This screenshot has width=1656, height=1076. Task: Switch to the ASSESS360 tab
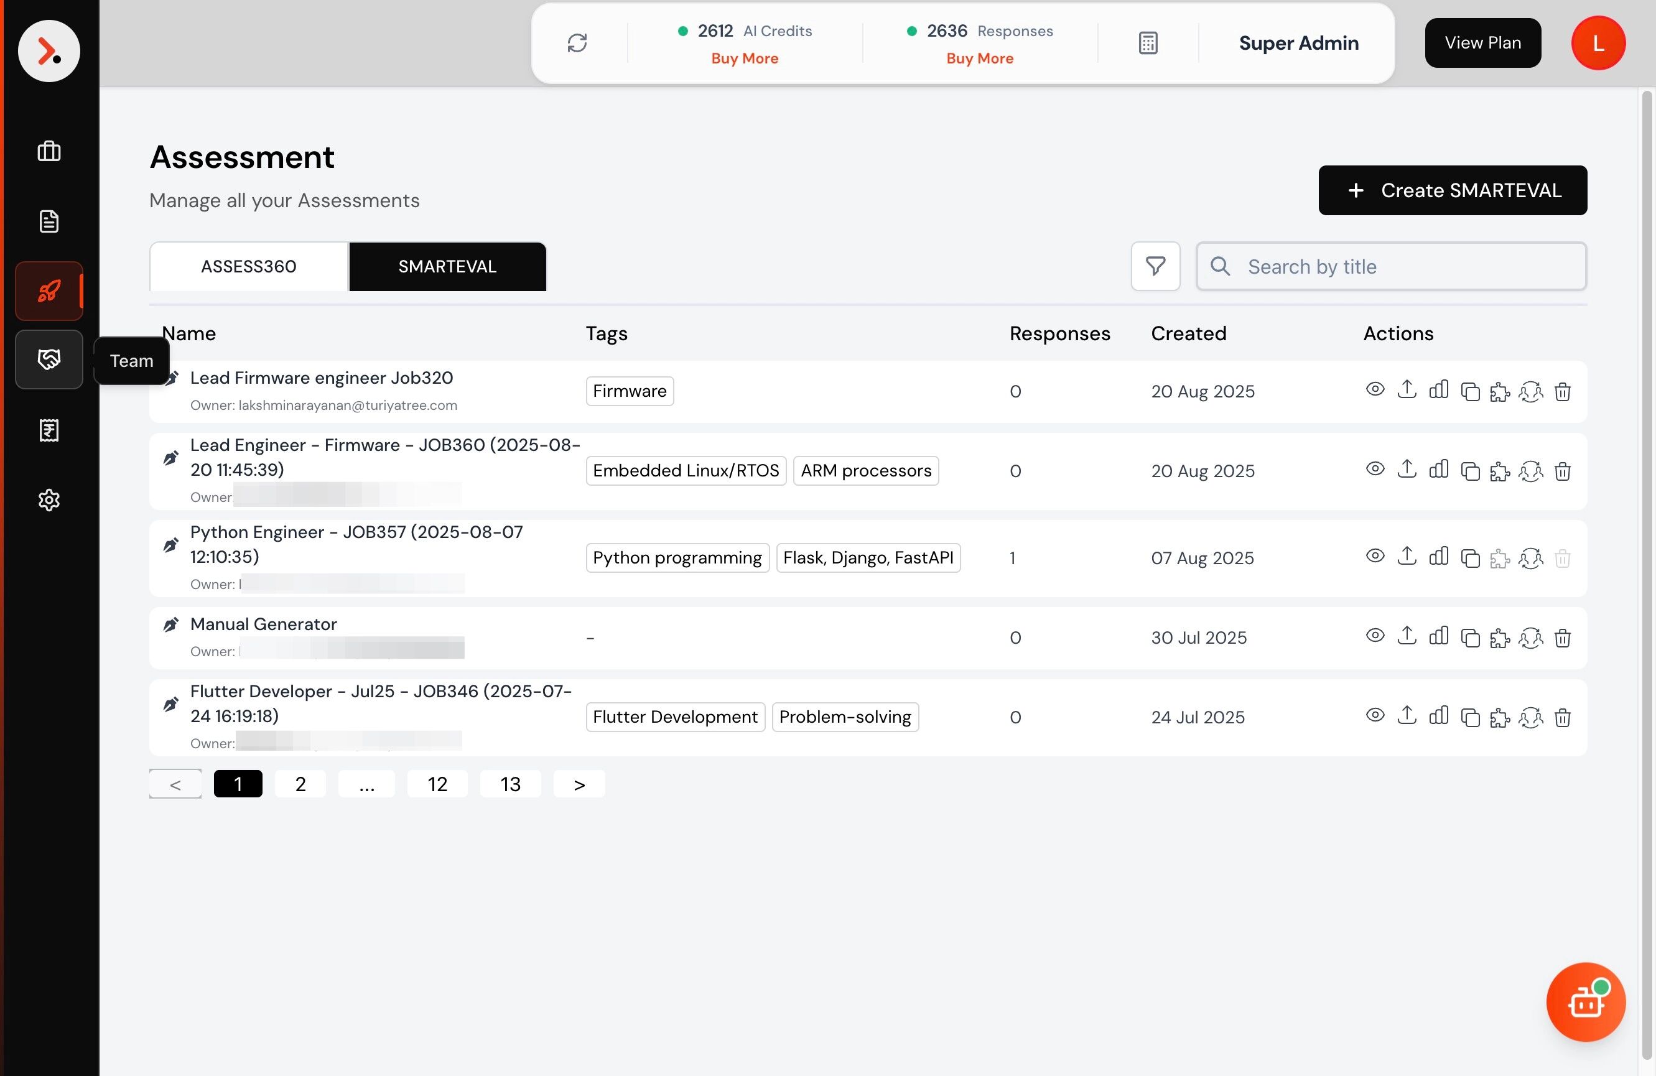coord(248,266)
